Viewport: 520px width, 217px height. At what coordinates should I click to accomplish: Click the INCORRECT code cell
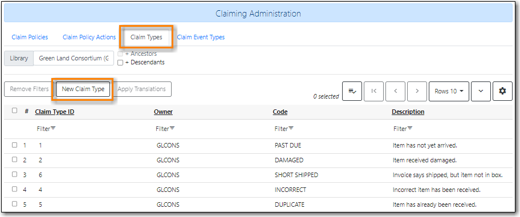pyautogui.click(x=290, y=190)
